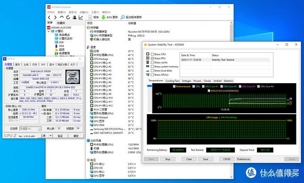Image resolution: width=304 pixels, height=183 pixels.
Task: Switch to the 收藏夹 favorites tab
Action: [61, 23]
